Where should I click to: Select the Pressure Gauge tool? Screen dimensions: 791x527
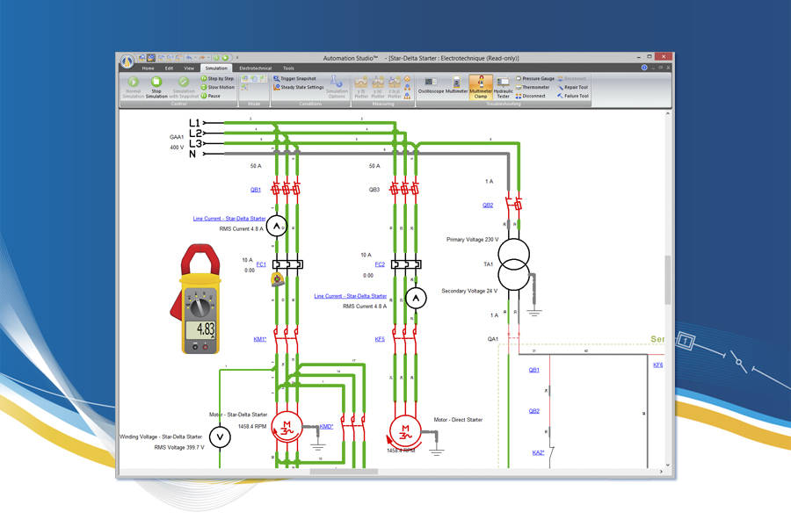tap(534, 79)
